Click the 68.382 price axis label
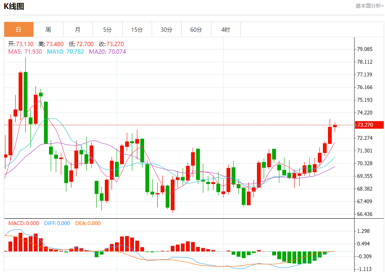The width and height of the screenshot is (385, 272). click(365, 189)
